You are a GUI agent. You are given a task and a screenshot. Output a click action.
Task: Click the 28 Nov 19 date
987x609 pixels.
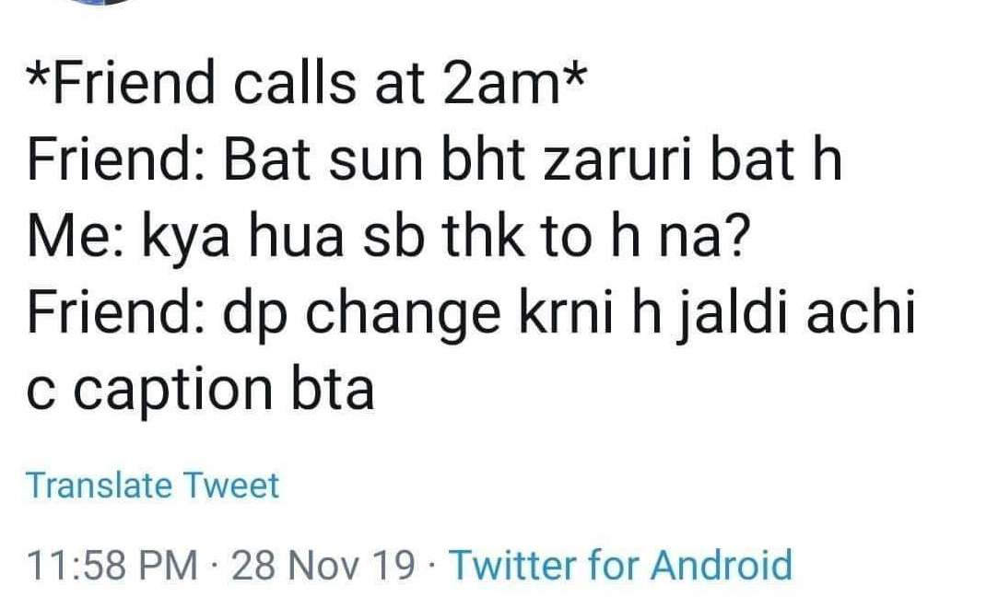point(323,563)
